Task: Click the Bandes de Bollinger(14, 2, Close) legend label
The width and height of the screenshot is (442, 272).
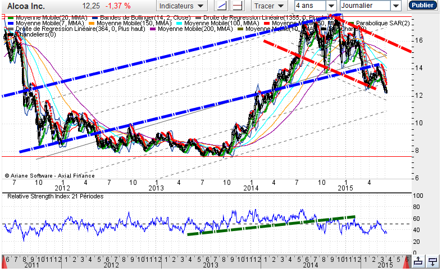Action: point(145,18)
